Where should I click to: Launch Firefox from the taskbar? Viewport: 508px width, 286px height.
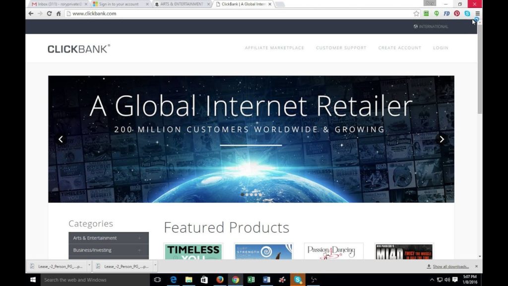(220, 280)
